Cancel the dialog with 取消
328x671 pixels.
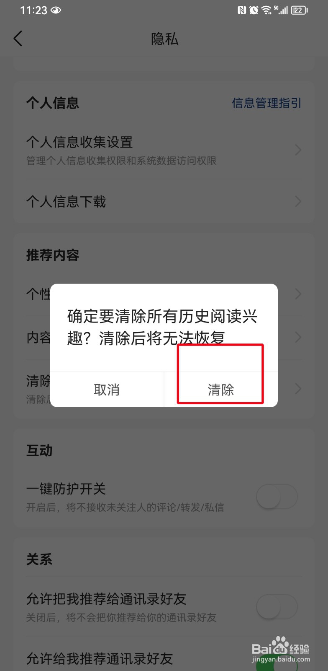(107, 390)
